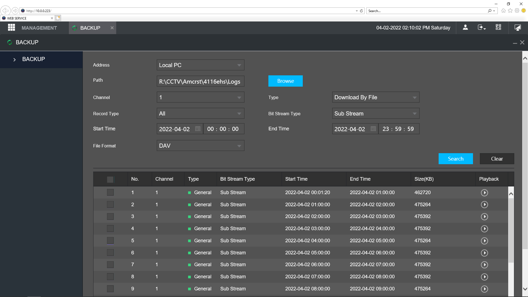Play back recording number 8
This screenshot has width=528, height=297.
tap(484, 277)
